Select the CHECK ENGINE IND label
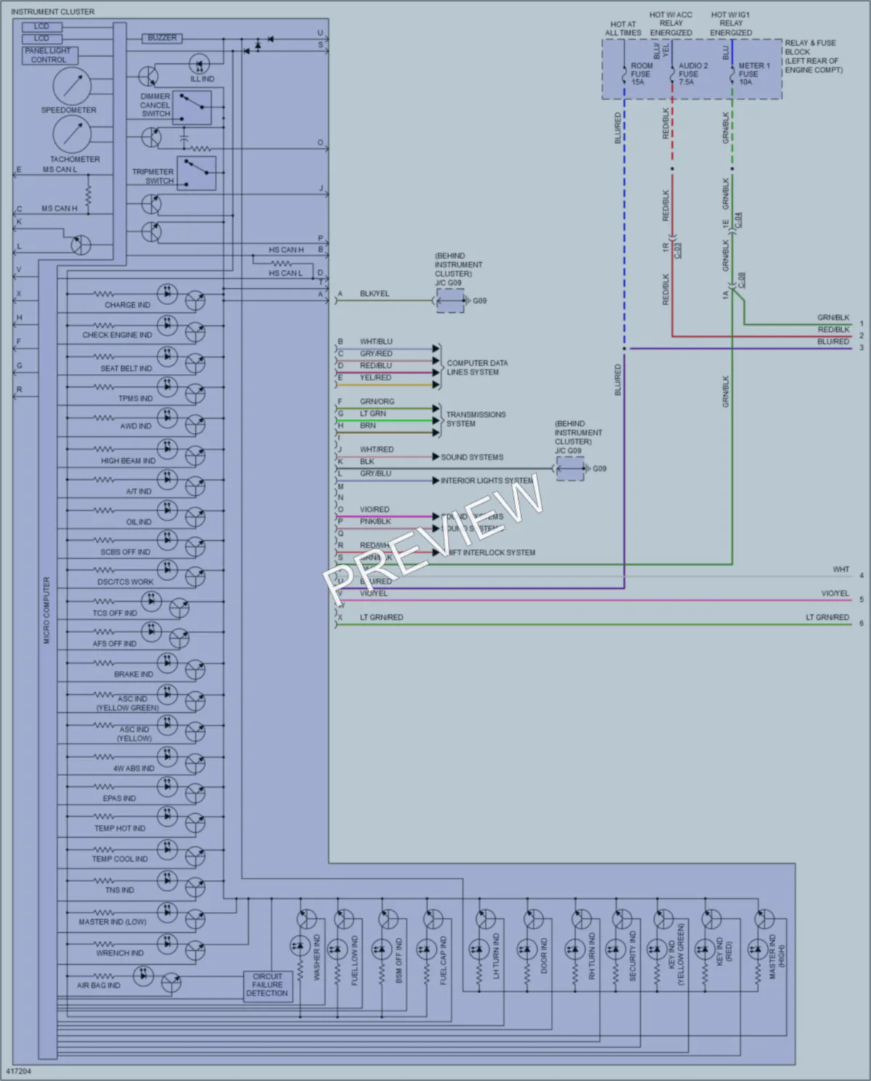Screen dimensions: 871x1081 coord(118,335)
